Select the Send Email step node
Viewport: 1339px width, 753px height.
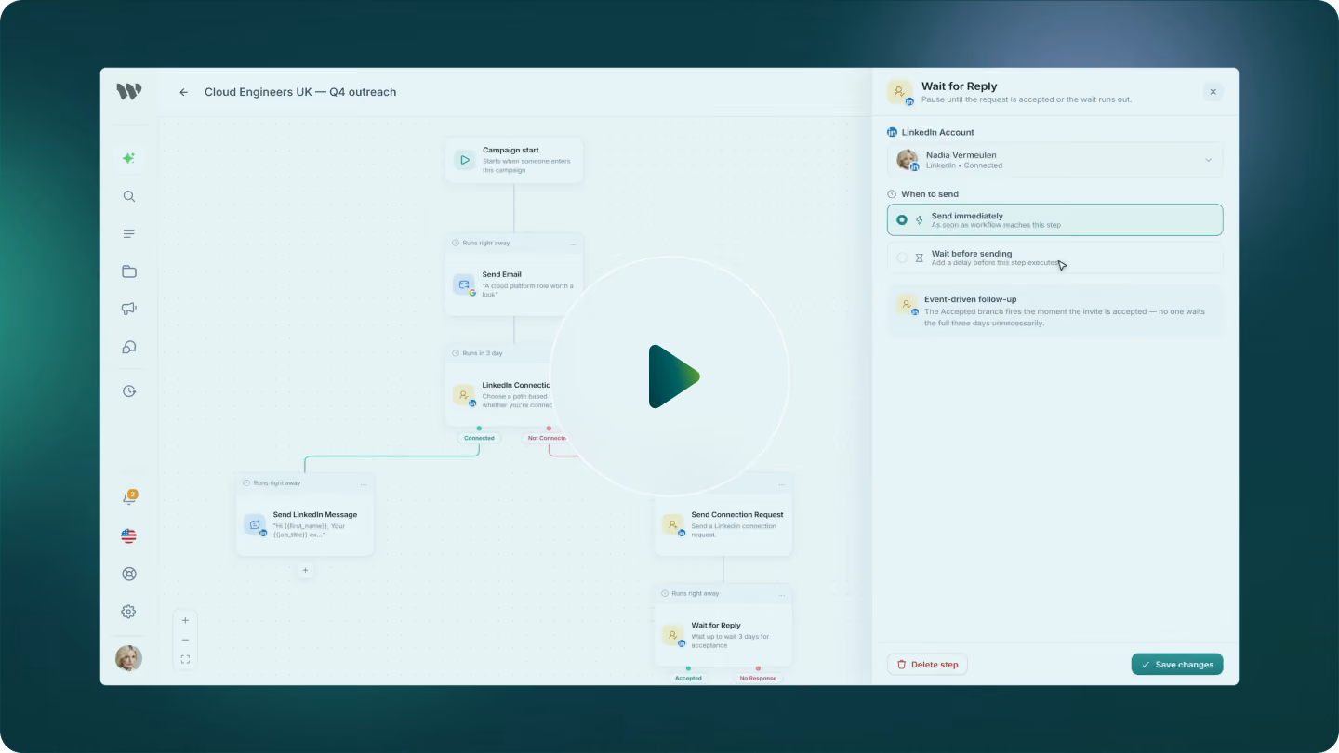(514, 275)
